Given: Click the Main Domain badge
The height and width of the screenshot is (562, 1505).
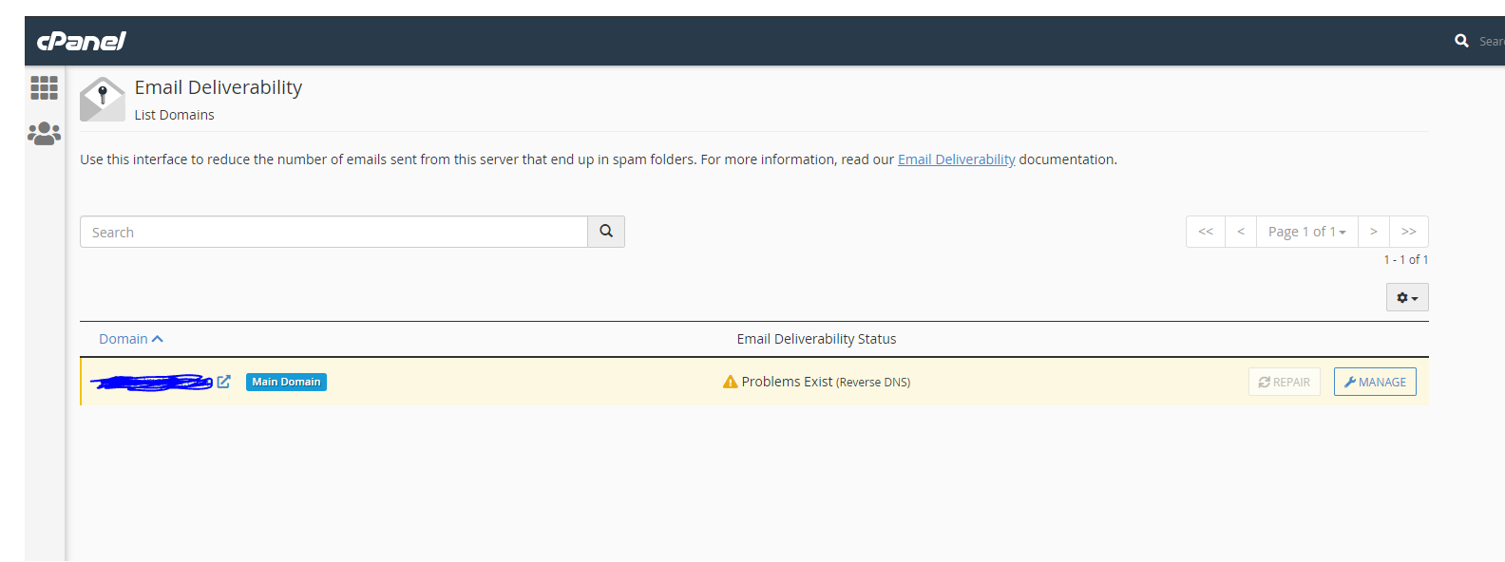Looking at the screenshot, I should pyautogui.click(x=286, y=382).
